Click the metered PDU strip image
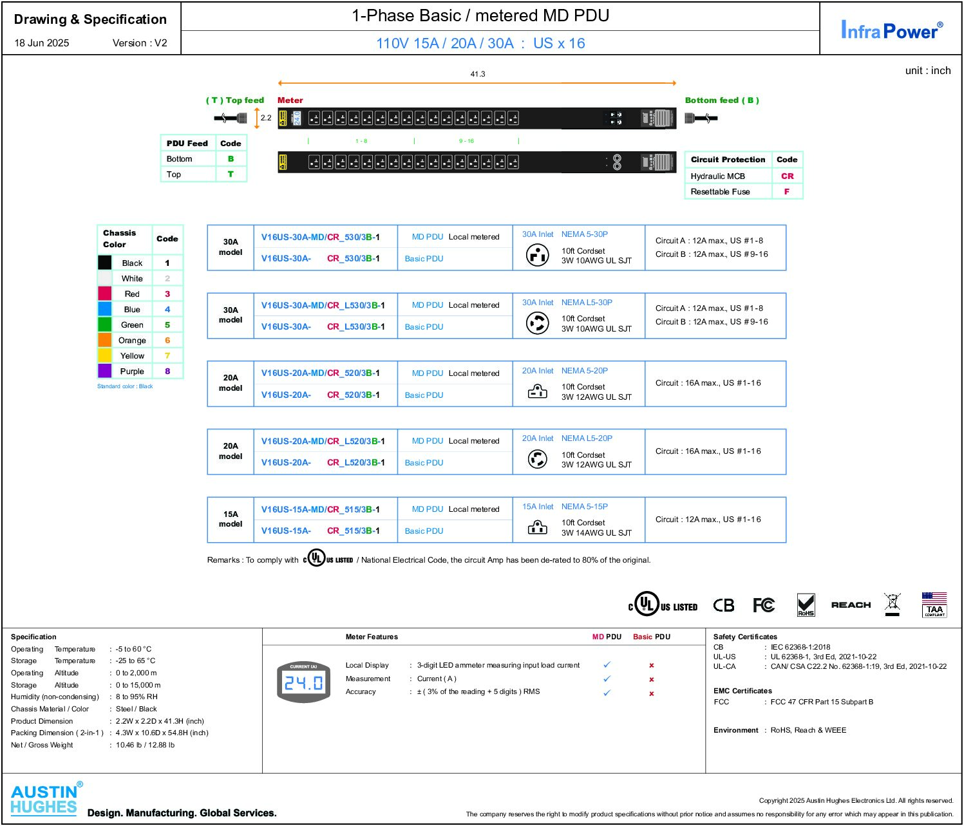The width and height of the screenshot is (964, 826). (x=477, y=118)
